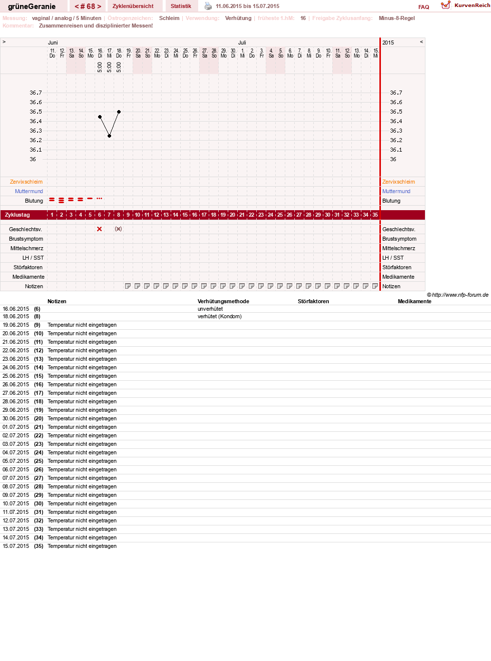
Task: Open the FAQ link
Action: [424, 7]
